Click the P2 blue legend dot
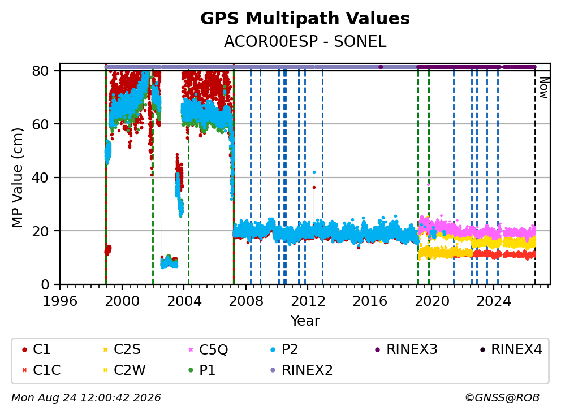The width and height of the screenshot is (561, 415). 273,349
